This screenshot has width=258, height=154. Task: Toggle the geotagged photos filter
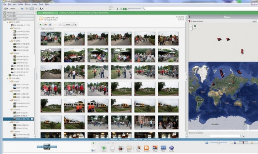click(125, 9)
